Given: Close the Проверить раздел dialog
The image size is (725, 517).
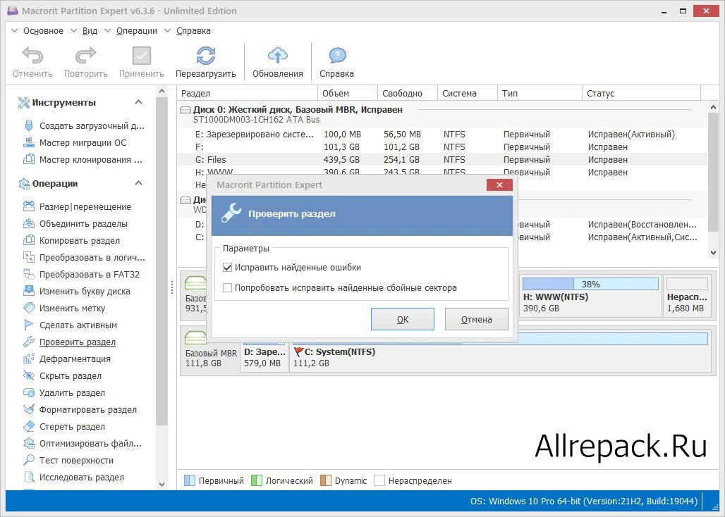Looking at the screenshot, I should (x=499, y=185).
